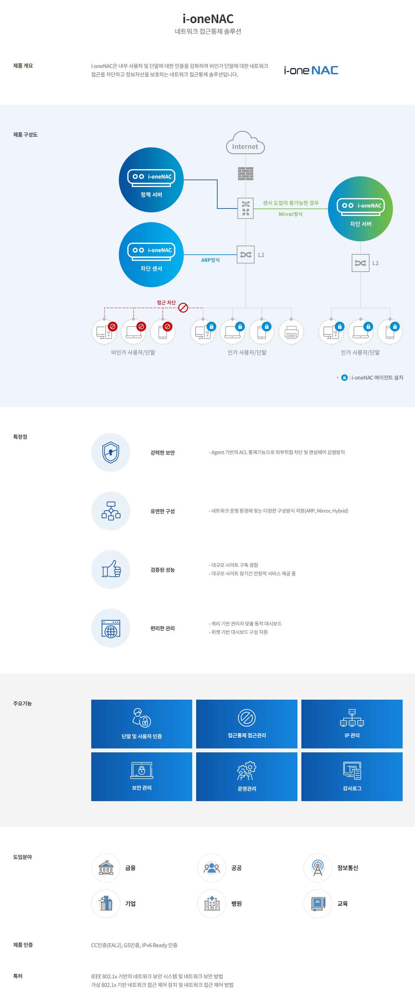Click the 강력한 보안 label
Screen dimensions: 415x1008
(163, 453)
